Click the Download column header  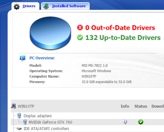tap(158, 106)
